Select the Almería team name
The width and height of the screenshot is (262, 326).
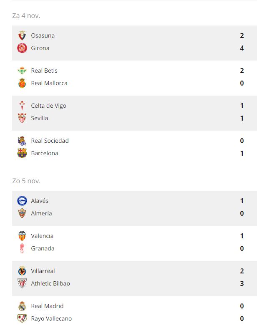pos(41,213)
